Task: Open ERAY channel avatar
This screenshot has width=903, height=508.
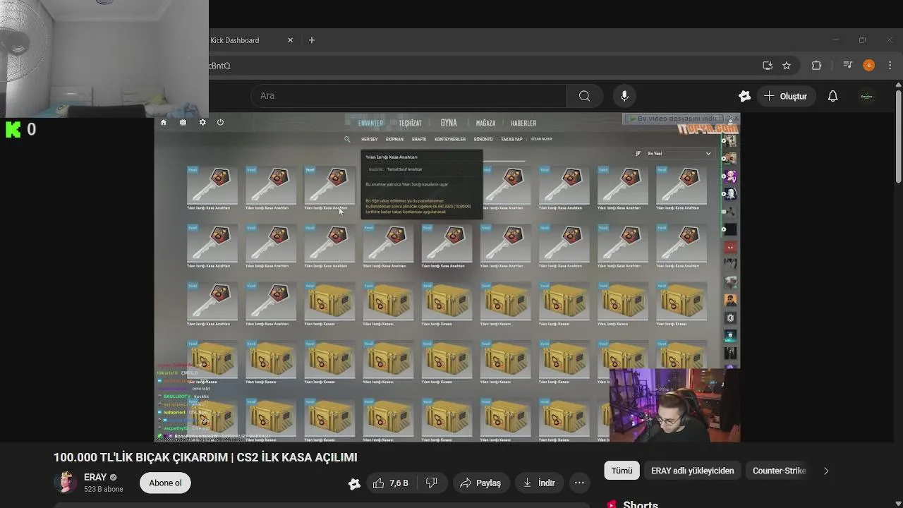Action: click(66, 483)
